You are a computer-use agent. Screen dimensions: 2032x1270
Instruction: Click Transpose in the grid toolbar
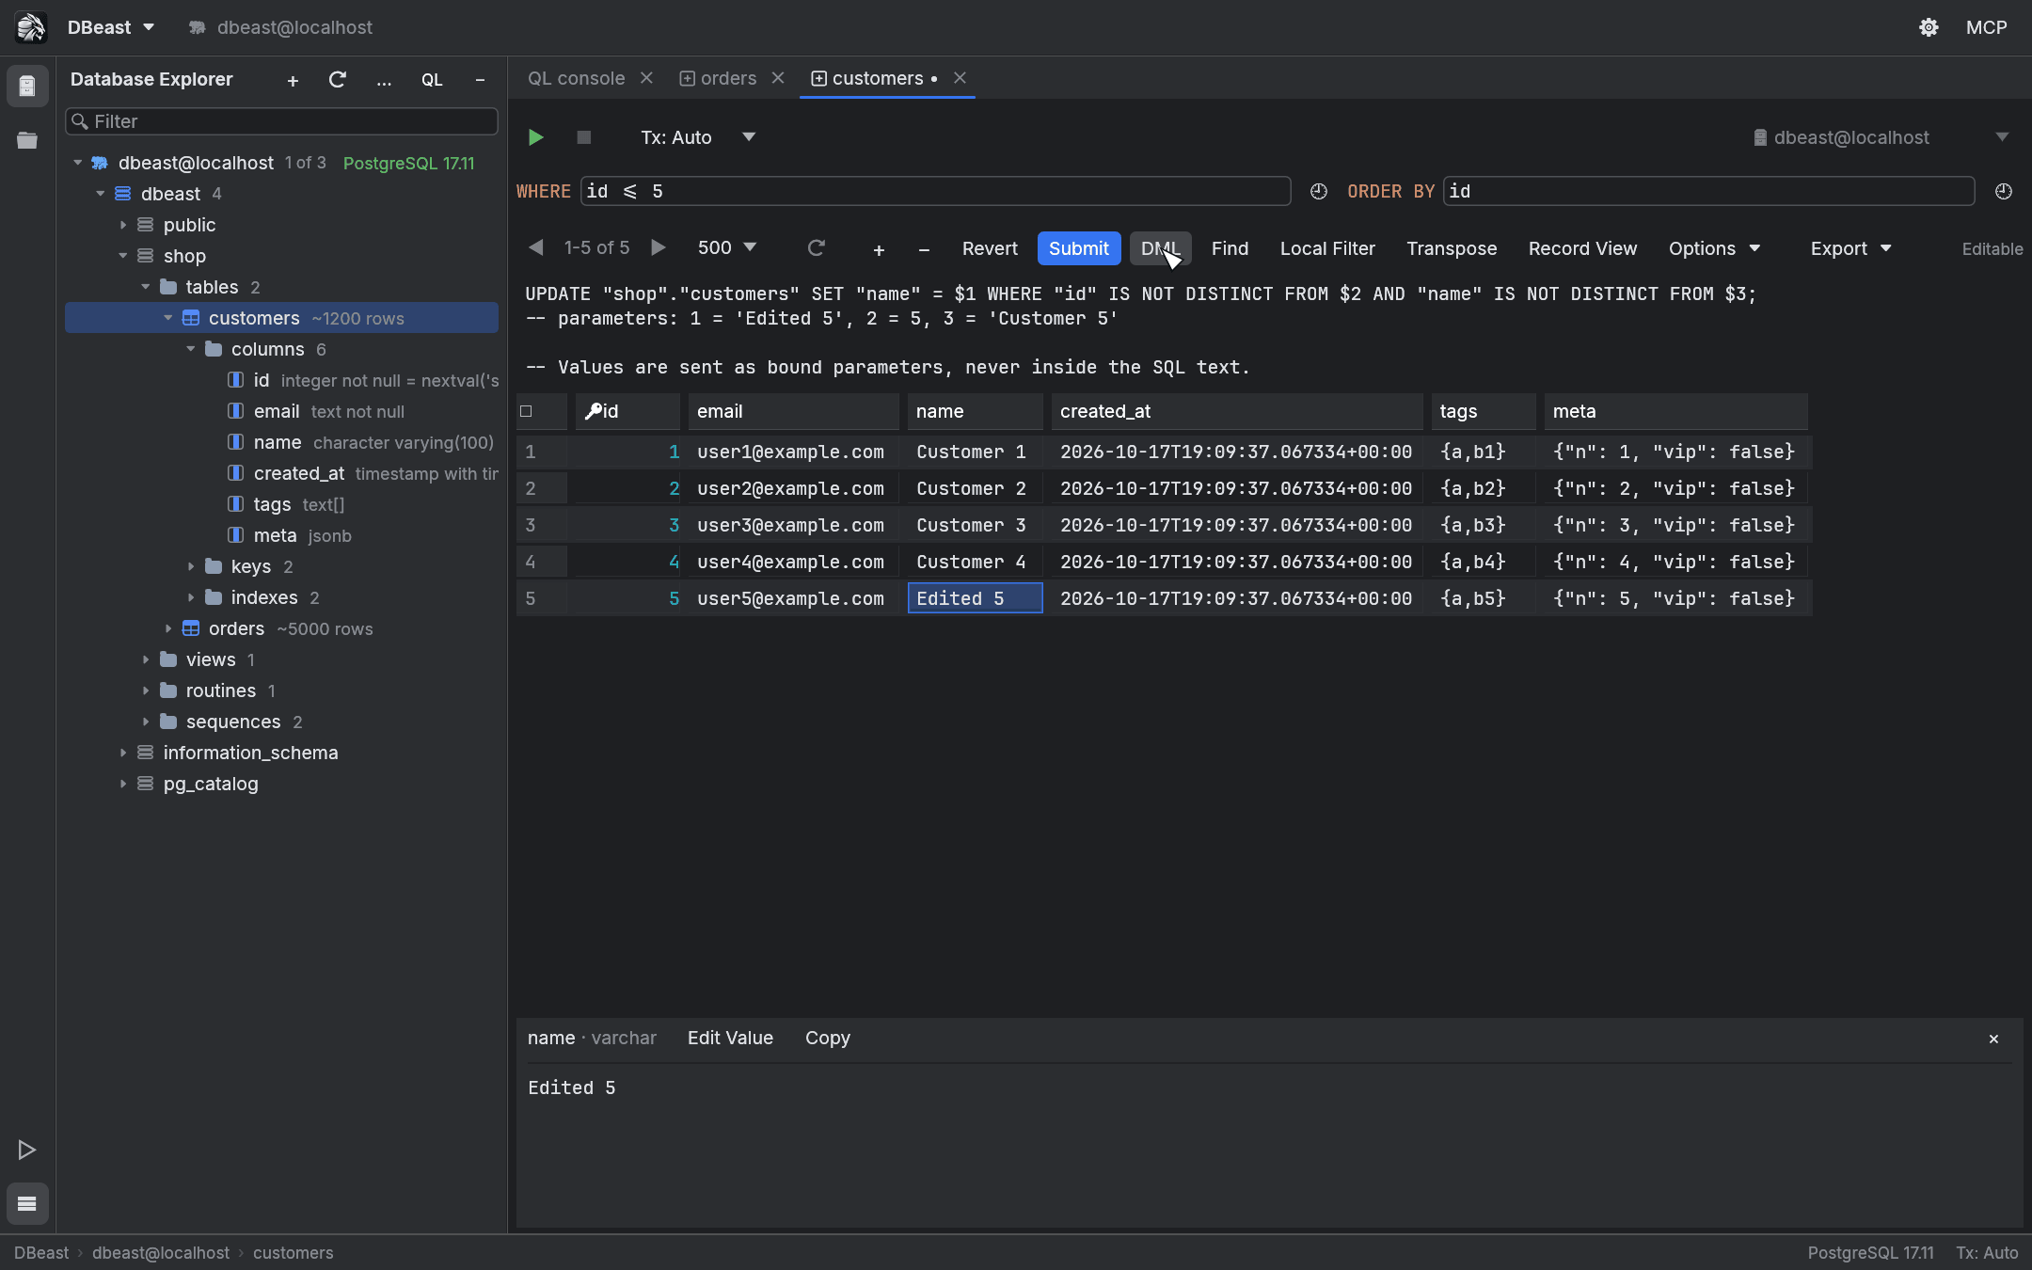click(1452, 248)
